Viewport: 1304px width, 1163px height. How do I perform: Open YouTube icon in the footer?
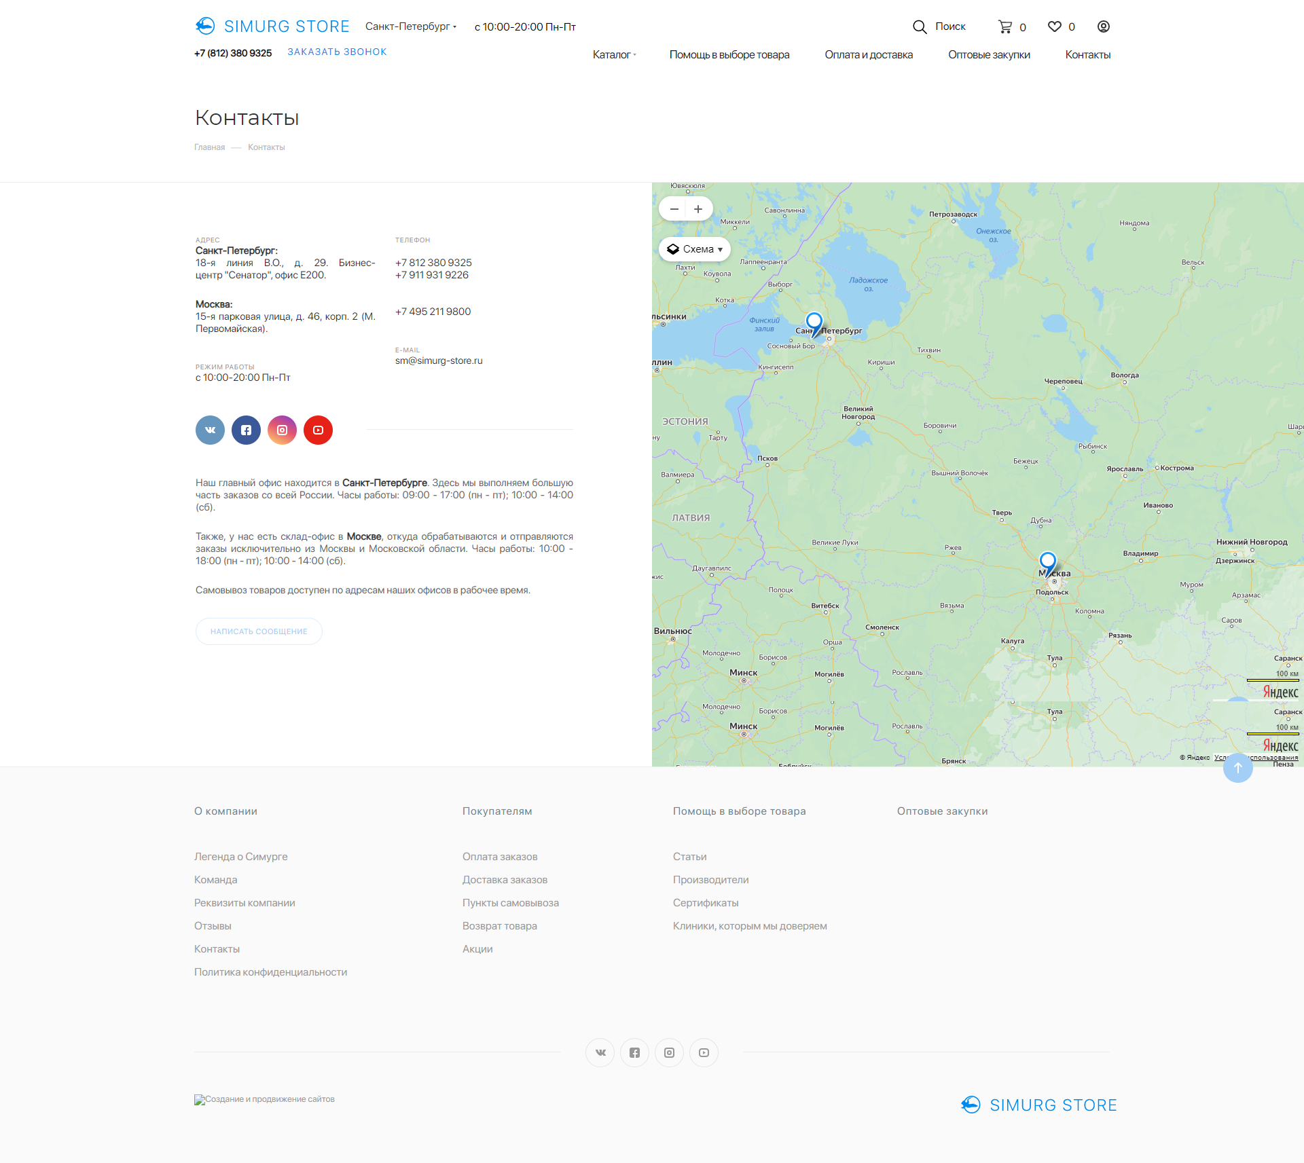point(704,1052)
